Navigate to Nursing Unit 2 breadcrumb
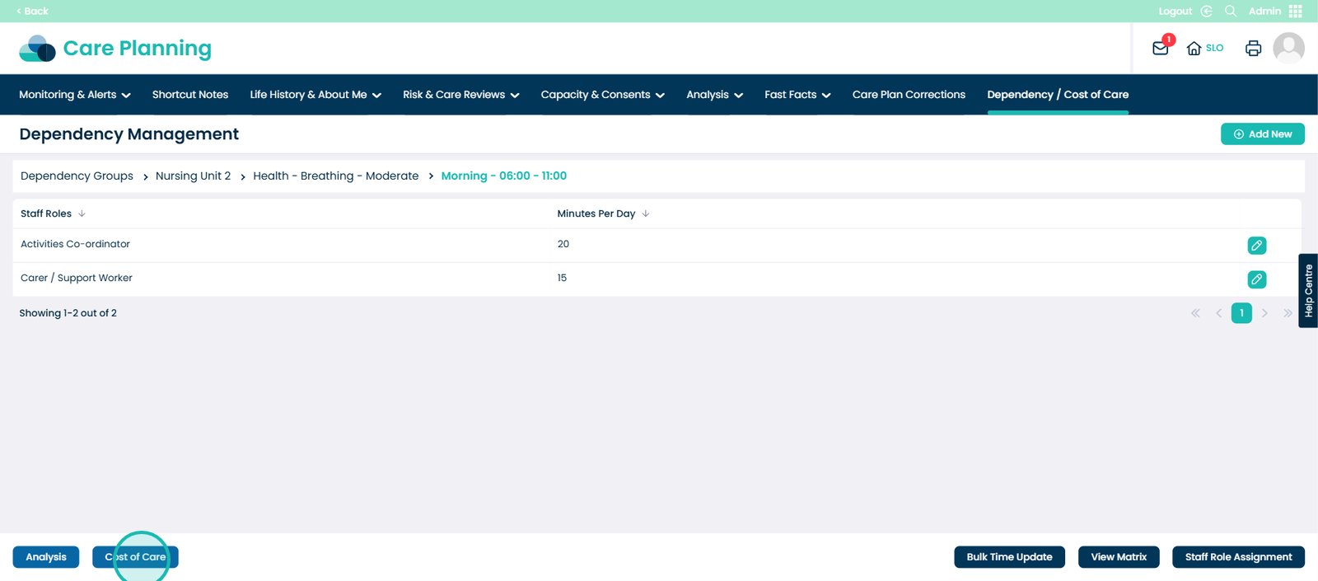The image size is (1318, 581). tap(193, 176)
